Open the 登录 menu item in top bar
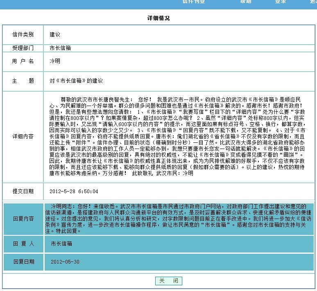317x291 pixels. [x=281, y=2]
